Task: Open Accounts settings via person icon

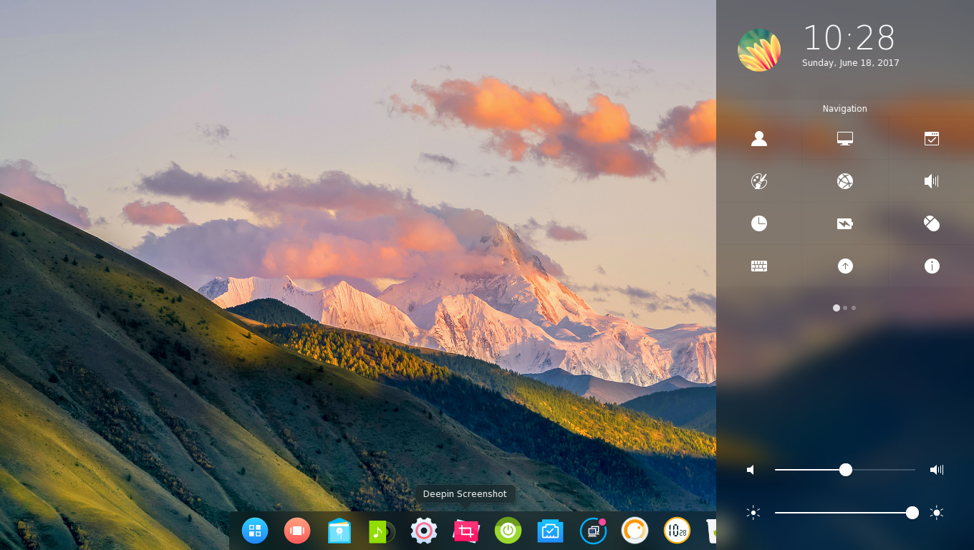Action: [x=759, y=138]
